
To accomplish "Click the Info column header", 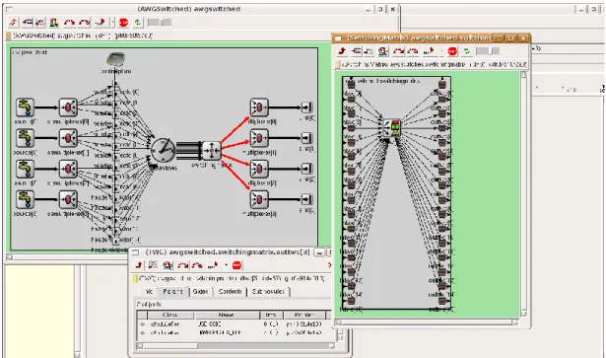I will pos(272,315).
